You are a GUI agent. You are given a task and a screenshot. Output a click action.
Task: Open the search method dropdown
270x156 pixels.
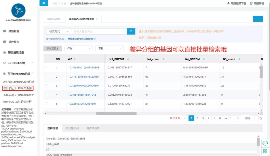tap(58, 32)
